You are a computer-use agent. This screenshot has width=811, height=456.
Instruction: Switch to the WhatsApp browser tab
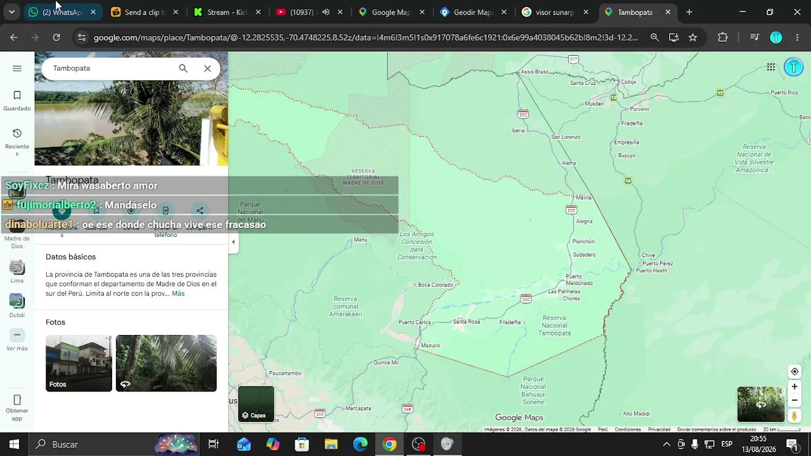click(x=61, y=12)
